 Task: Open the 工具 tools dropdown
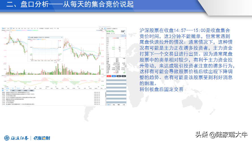click(102, 29)
